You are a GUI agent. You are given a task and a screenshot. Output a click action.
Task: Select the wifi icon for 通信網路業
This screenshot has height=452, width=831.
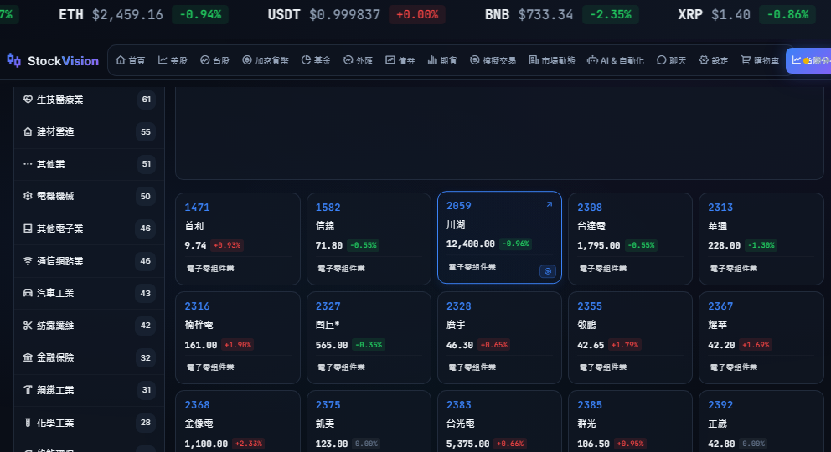[x=28, y=261]
